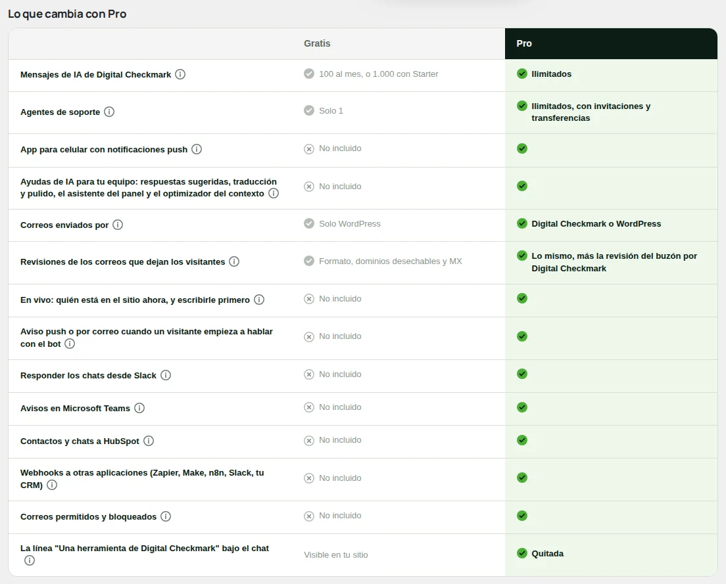Click the 'Quitada' Pro cell text
The height and width of the screenshot is (584, 726).
pos(547,554)
